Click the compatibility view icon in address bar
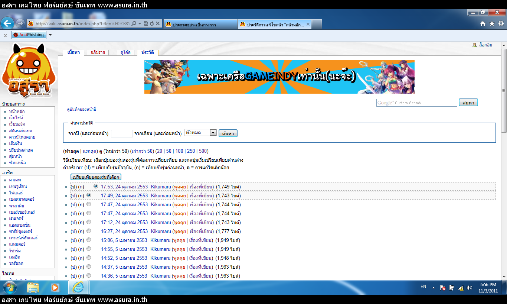 [146, 24]
